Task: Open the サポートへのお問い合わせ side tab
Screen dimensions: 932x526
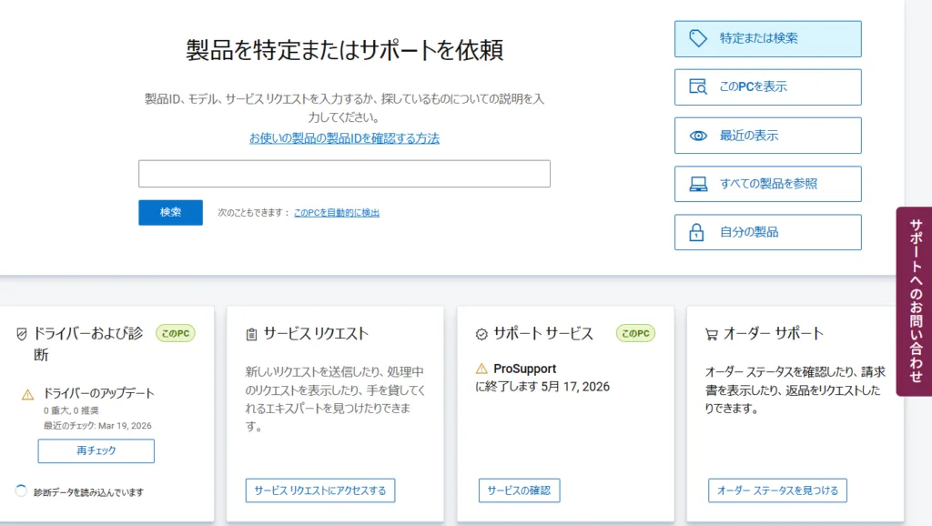Action: click(915, 301)
